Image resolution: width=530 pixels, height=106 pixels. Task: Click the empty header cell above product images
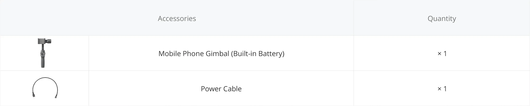[x=44, y=18]
